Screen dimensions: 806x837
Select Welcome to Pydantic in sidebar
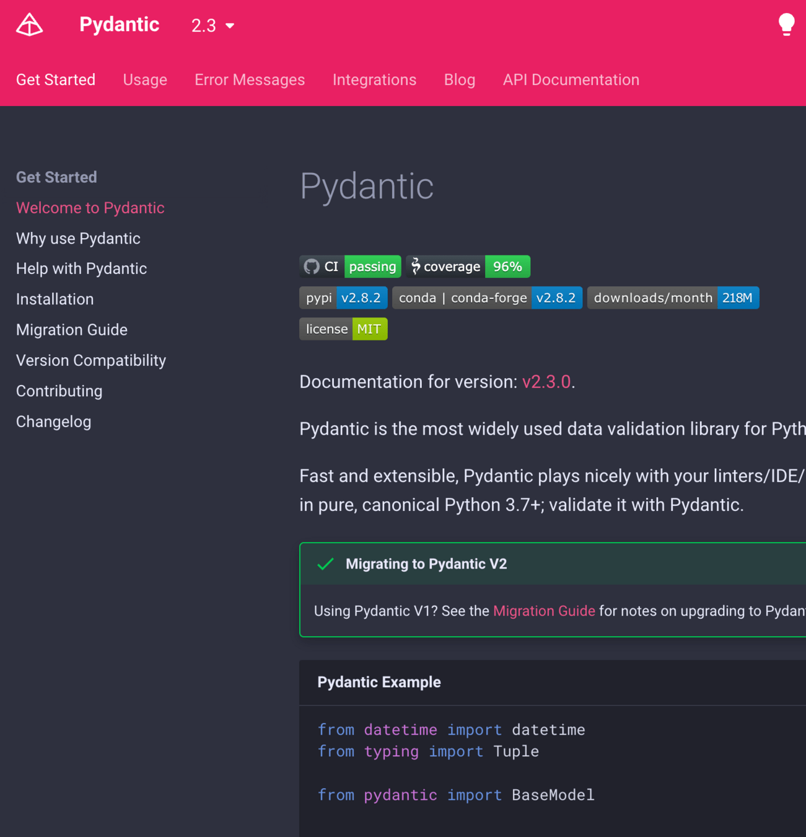90,208
